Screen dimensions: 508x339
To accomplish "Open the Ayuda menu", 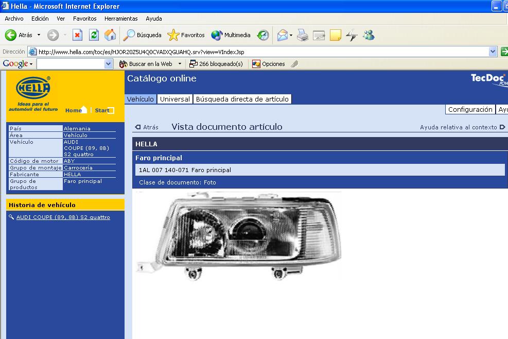I will 153,19.
